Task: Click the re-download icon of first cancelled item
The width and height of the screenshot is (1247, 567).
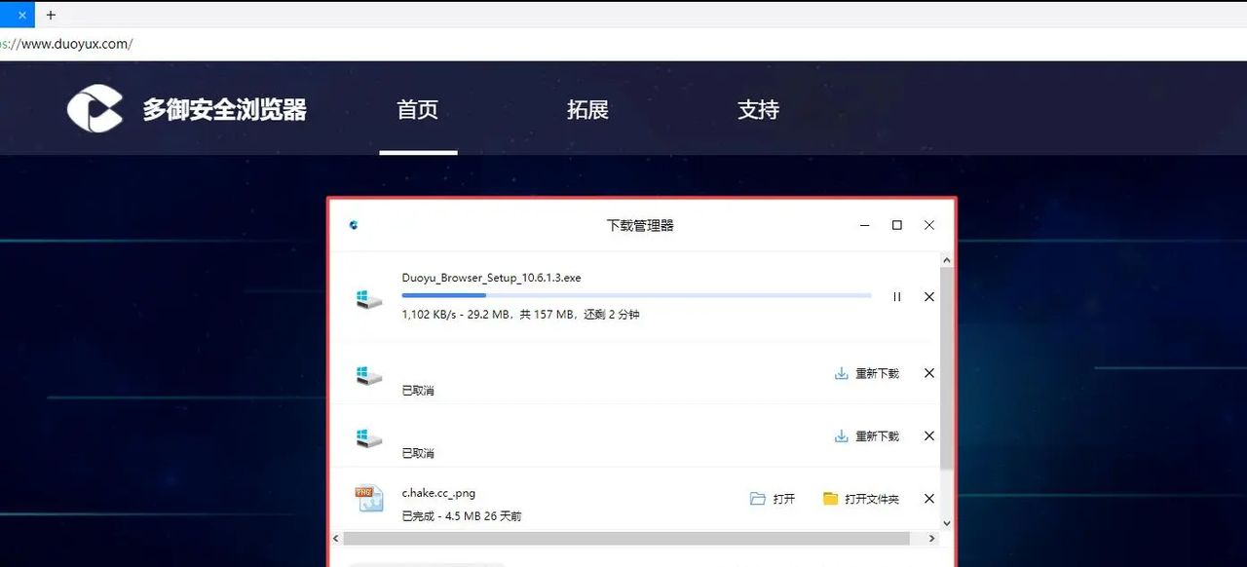Action: click(840, 373)
